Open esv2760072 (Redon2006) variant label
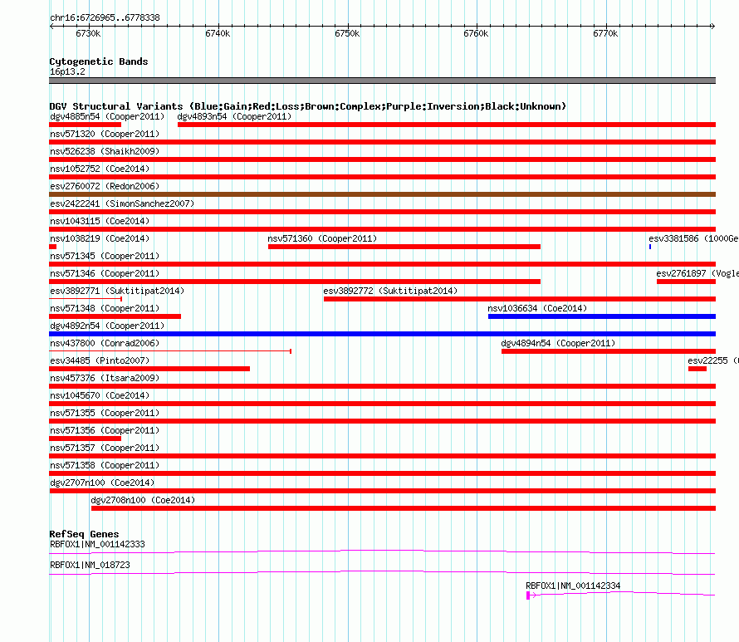Screen dimensions: 739x642 coord(105,186)
